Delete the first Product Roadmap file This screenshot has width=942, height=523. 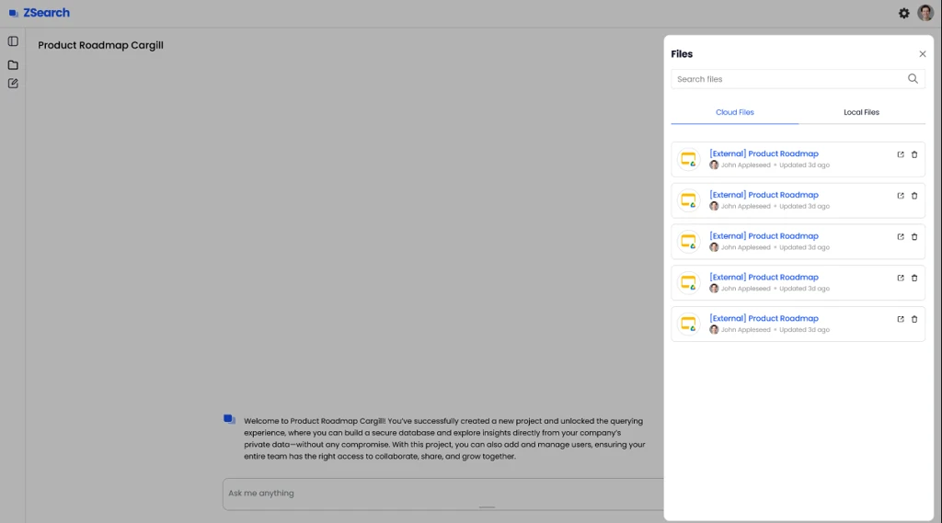point(914,154)
